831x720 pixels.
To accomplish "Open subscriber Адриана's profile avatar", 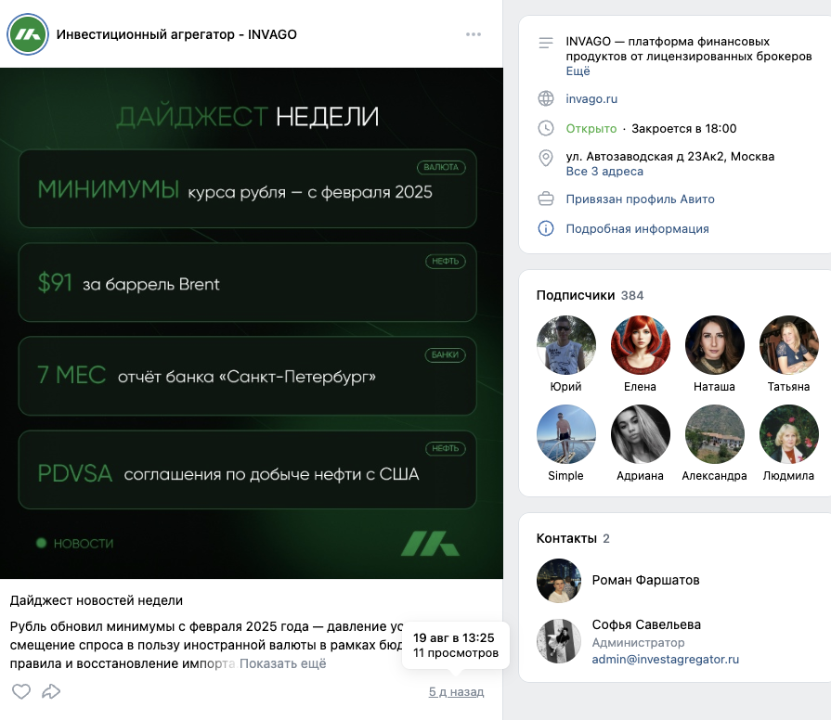I will point(641,434).
